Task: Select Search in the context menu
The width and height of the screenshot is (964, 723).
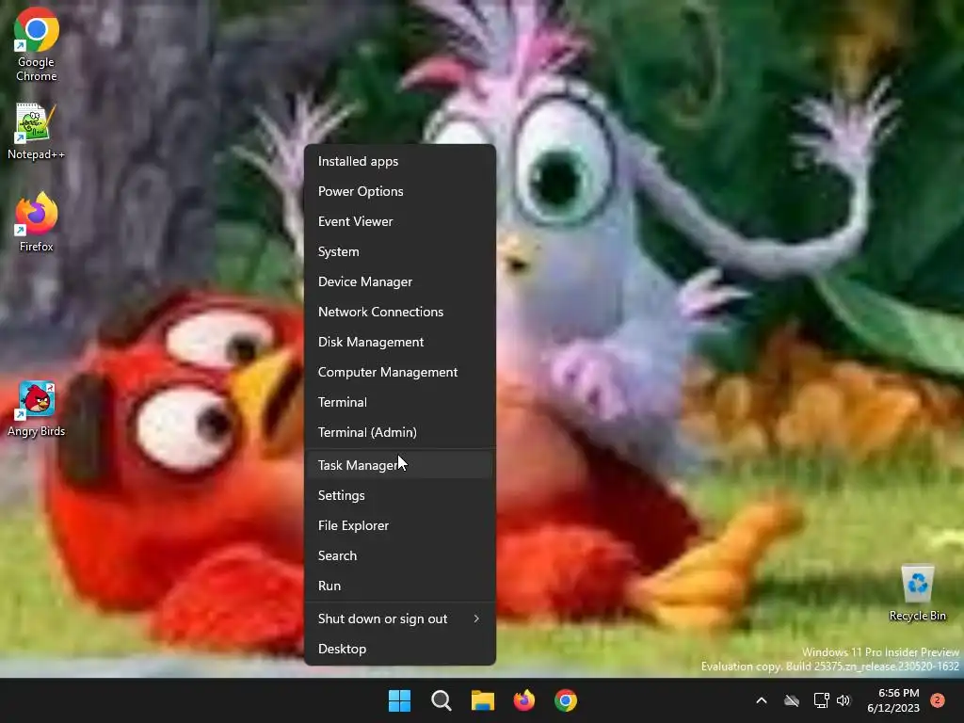Action: [399, 555]
